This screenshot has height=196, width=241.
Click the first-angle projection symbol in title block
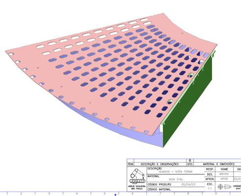(225, 186)
